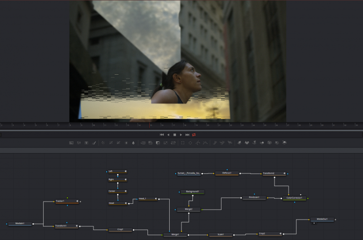The height and width of the screenshot is (240, 363).
Task: Play the composition forward
Action: click(181, 134)
